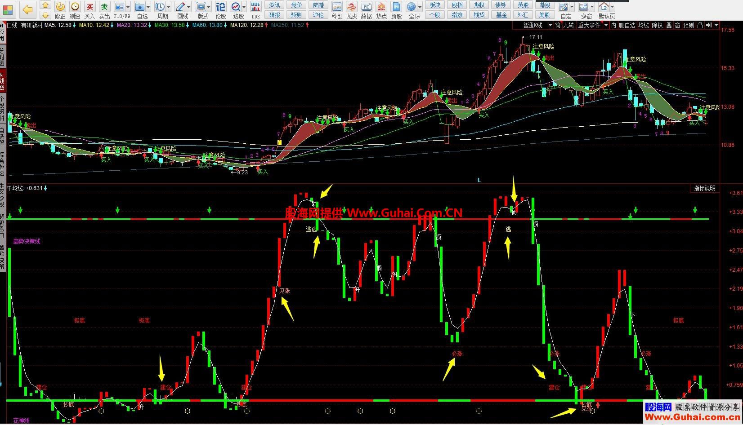Expand the F10/F9 dropdown arrow
This screenshot has height=425, width=743.
click(x=128, y=7)
